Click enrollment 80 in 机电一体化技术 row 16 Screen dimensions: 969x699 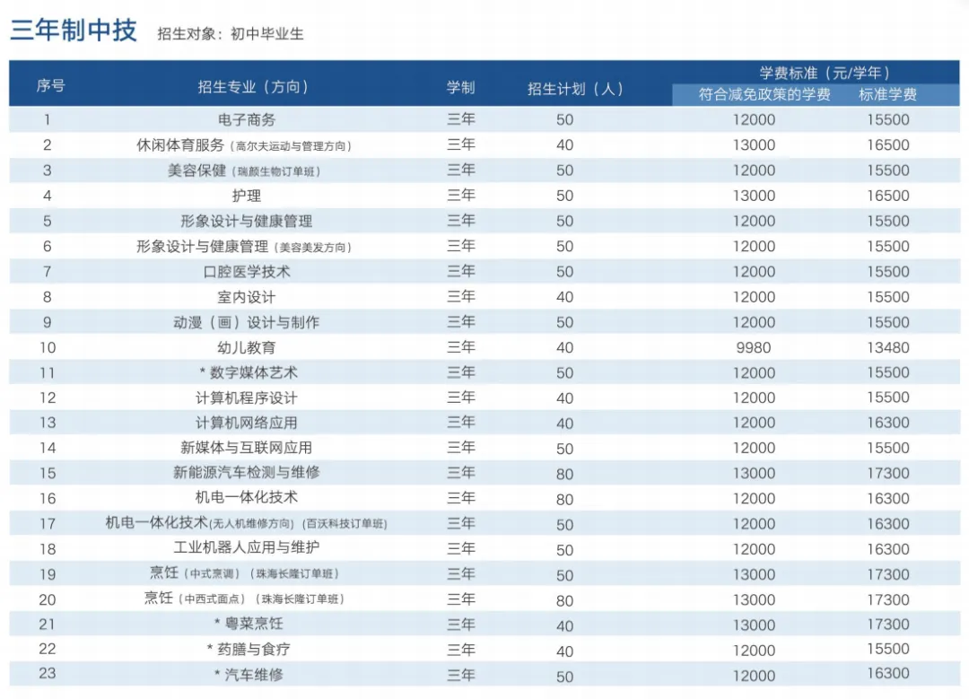click(x=565, y=500)
